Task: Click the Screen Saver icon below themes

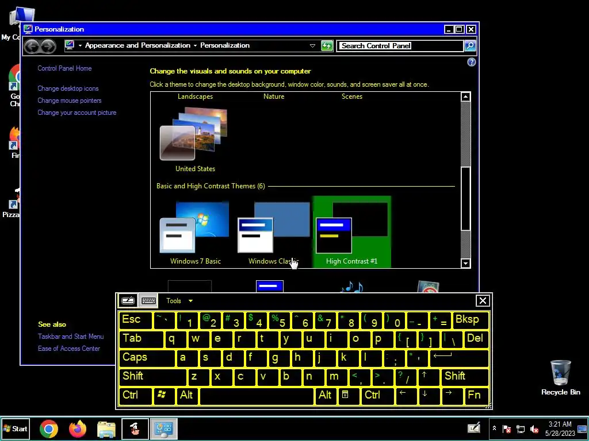Action: [428, 287]
